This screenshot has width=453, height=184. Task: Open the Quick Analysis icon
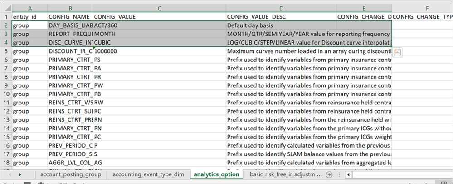pyautogui.click(x=397, y=52)
